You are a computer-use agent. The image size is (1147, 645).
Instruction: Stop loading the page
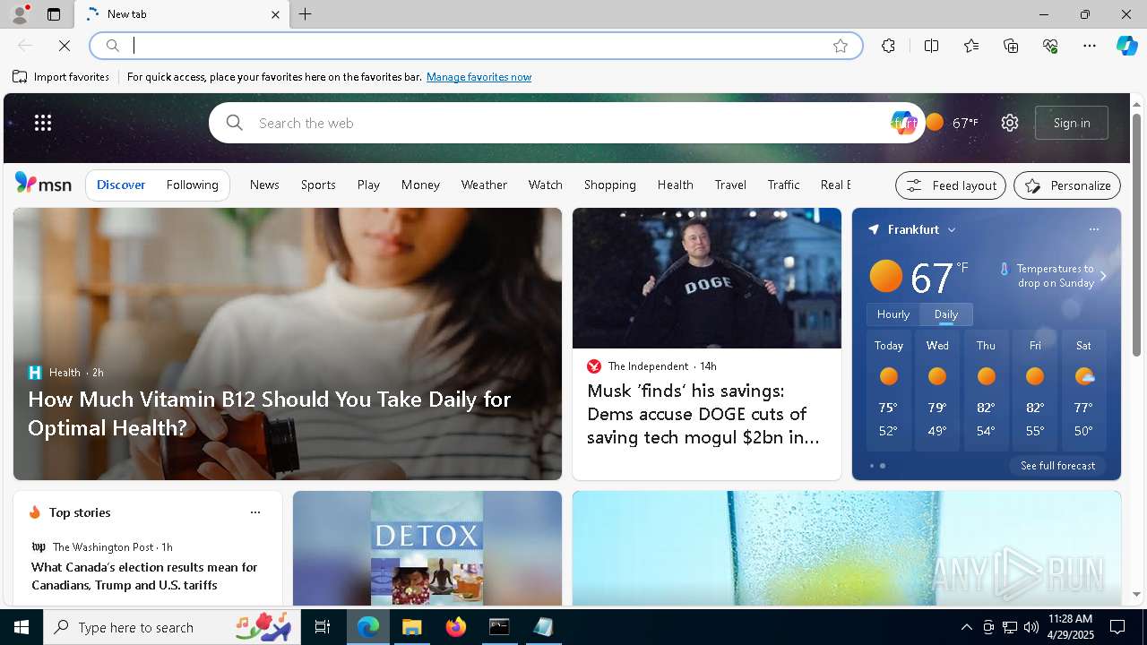pos(65,46)
